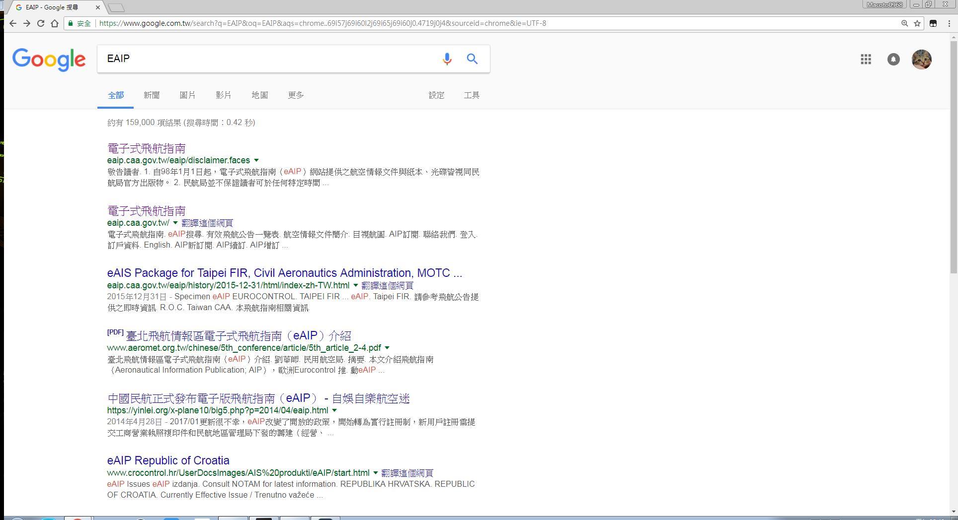This screenshot has width=958, height=520.
Task: Open Google notifications bell
Action: (x=893, y=60)
